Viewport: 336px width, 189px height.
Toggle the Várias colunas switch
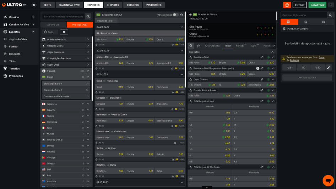[175, 15]
